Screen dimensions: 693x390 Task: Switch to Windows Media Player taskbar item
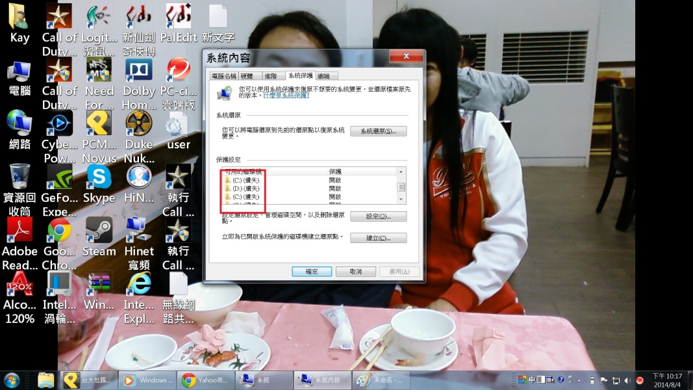click(147, 380)
